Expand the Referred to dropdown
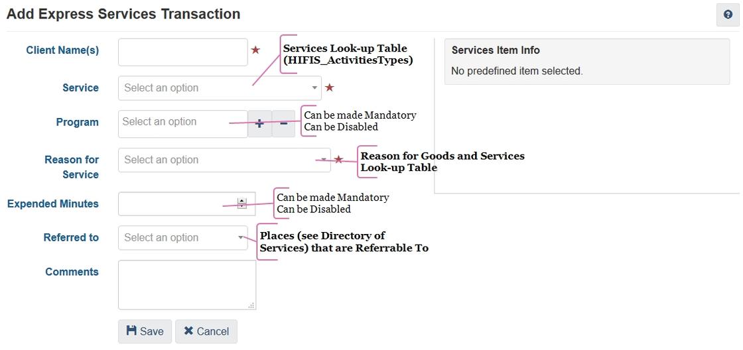The width and height of the screenshot is (743, 350). coord(182,238)
